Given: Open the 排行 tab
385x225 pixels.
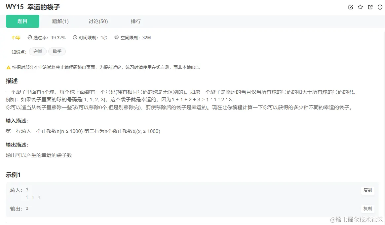Looking at the screenshot, I should (x=136, y=21).
